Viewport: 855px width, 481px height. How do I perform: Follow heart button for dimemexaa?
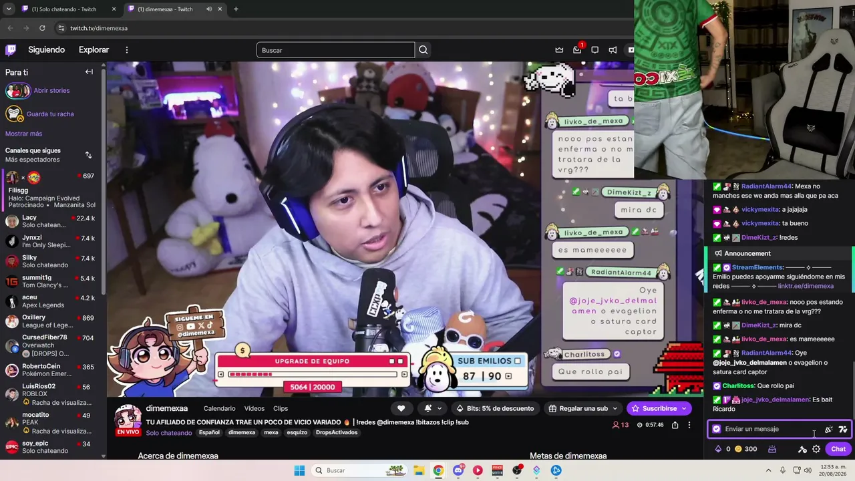(x=401, y=408)
